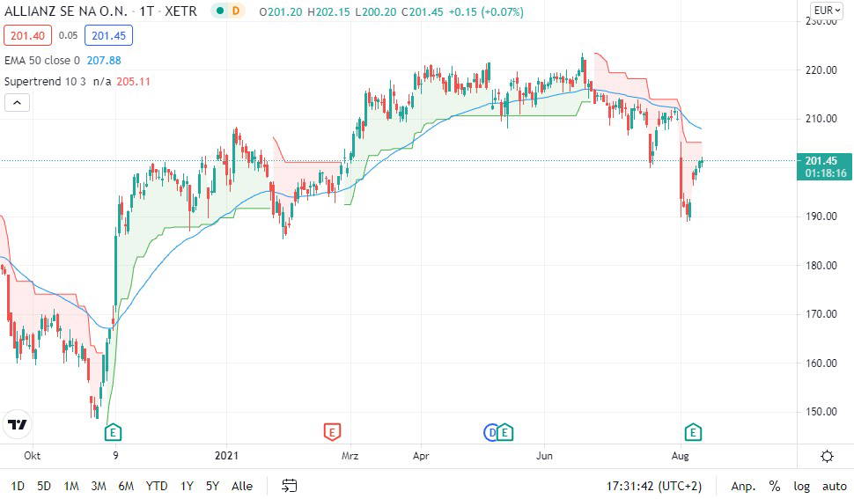Toggle the auto scale mode
854x499 pixels.
click(835, 486)
